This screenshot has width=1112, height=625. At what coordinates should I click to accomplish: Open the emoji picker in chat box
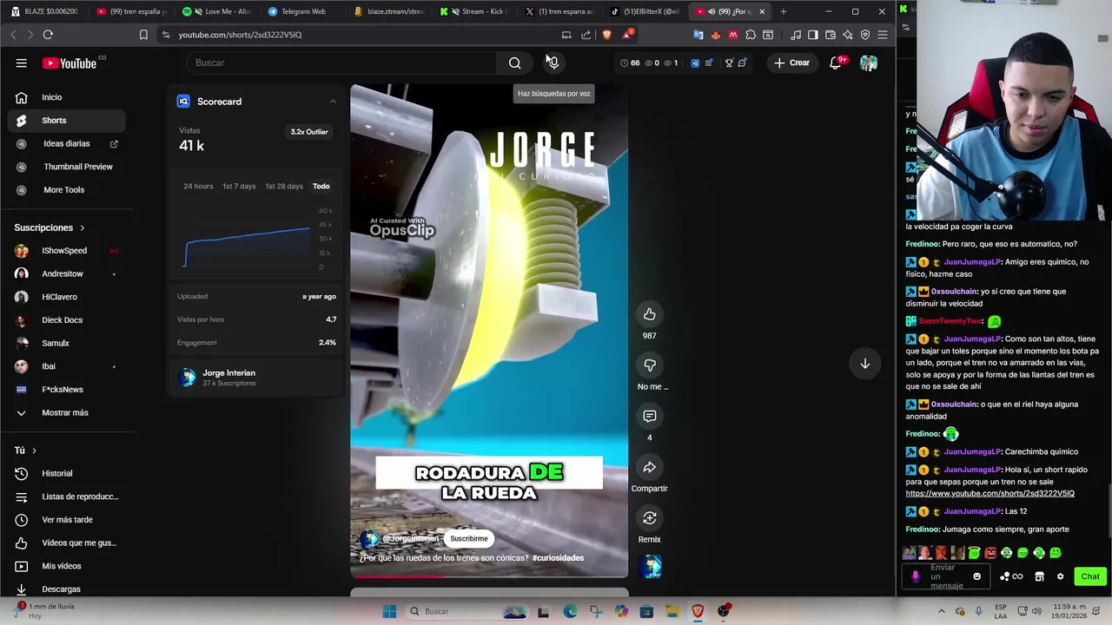pyautogui.click(x=976, y=576)
